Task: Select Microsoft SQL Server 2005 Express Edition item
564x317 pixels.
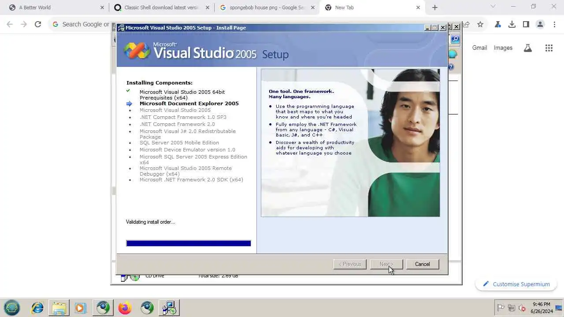Action: point(193,159)
